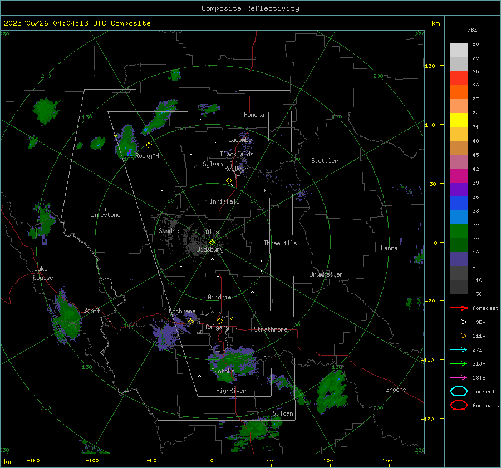
Task: Click the red forecast arrow in the legend
Action: coord(459,308)
